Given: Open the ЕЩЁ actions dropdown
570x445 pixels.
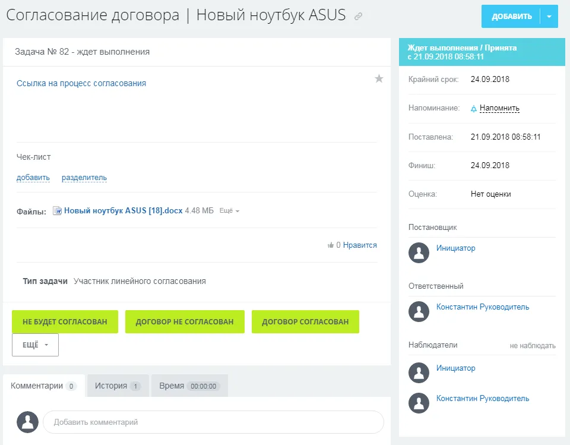Looking at the screenshot, I should [34, 345].
